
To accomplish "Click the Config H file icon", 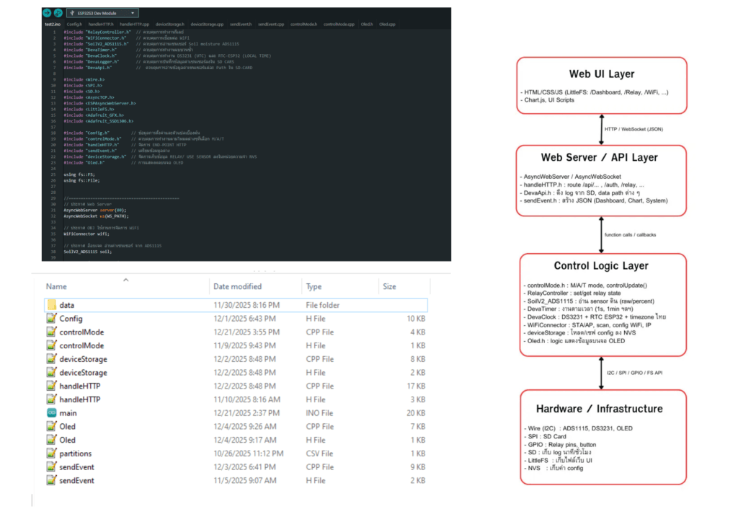I will [x=51, y=319].
